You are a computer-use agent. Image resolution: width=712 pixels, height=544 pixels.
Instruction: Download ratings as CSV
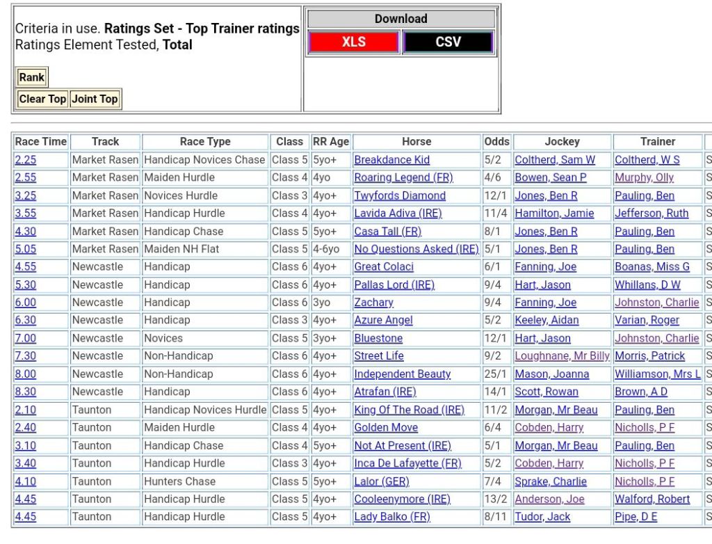click(x=448, y=42)
